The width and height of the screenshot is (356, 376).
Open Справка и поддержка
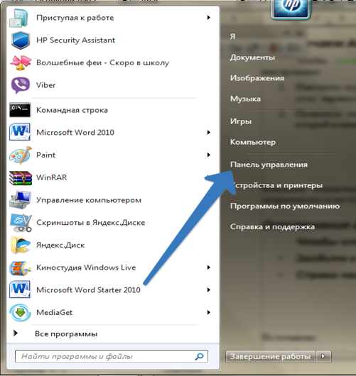click(272, 226)
